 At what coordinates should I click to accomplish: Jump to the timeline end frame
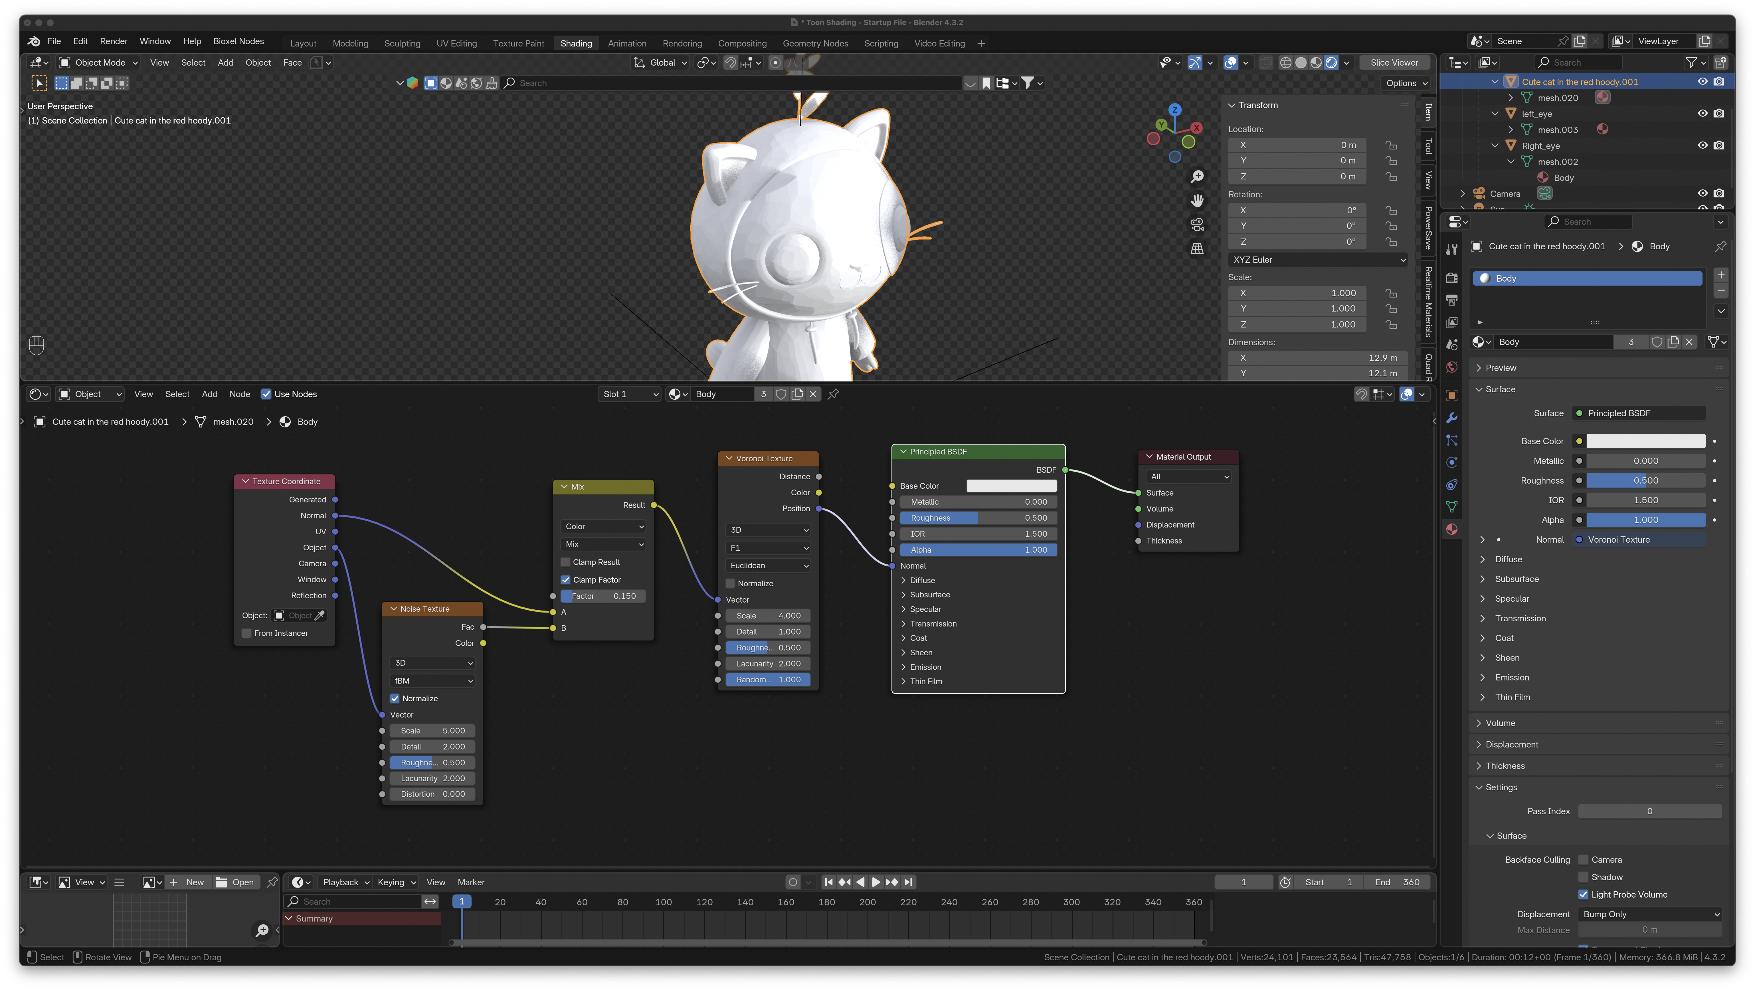tap(908, 883)
